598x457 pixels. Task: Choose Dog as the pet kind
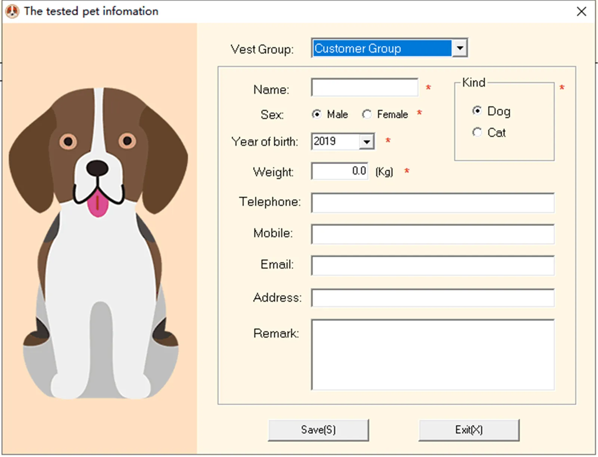pos(477,111)
